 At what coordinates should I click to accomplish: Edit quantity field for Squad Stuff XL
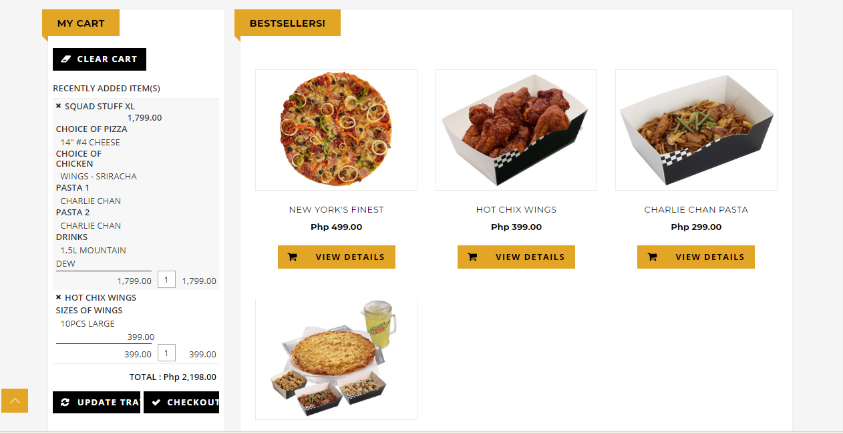tap(166, 279)
